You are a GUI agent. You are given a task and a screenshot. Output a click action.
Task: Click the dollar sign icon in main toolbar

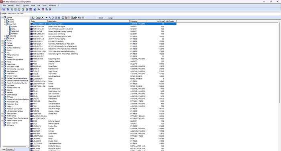[8, 9]
